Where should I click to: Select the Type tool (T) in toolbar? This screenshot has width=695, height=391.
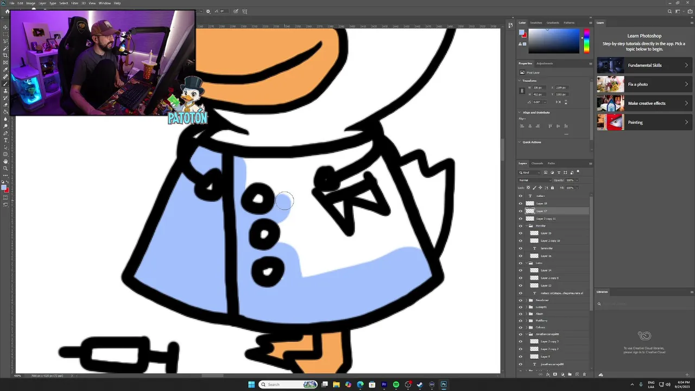pyautogui.click(x=5, y=140)
